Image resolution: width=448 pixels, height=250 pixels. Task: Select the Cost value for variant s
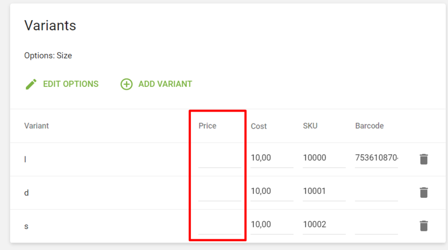tap(272, 225)
